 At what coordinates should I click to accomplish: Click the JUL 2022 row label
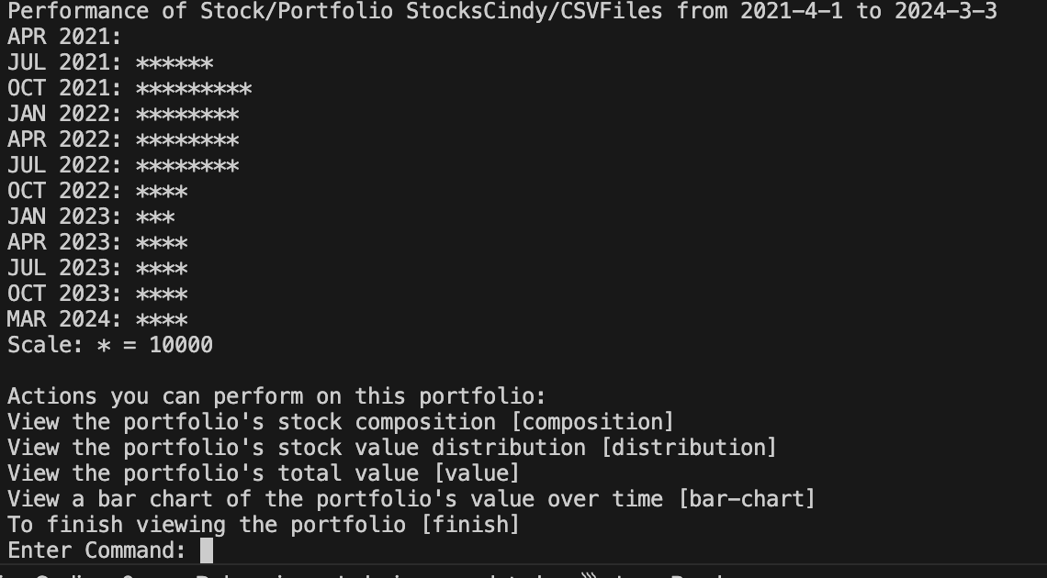tap(64, 166)
